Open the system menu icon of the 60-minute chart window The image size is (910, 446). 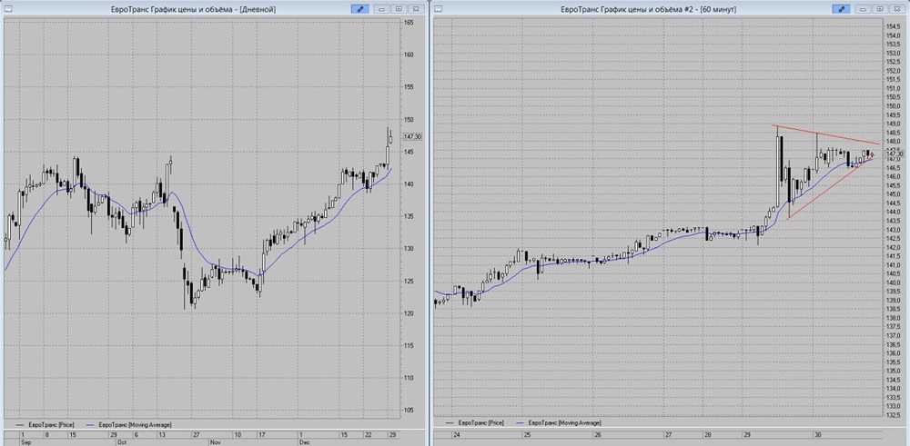439,9
